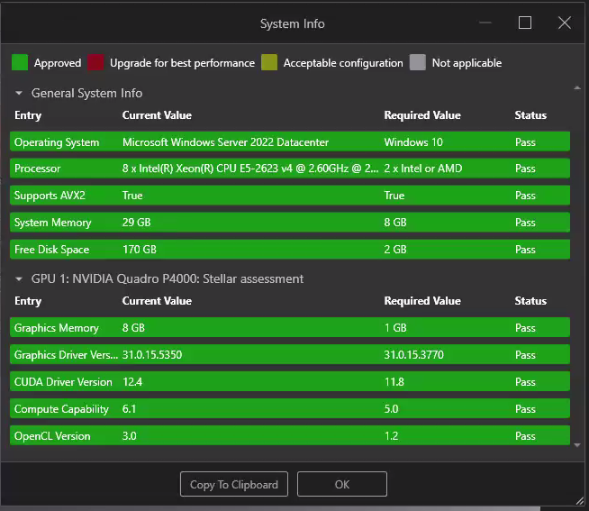The width and height of the screenshot is (589, 511).
Task: Click the 12.4 CUDA version value
Action: pyautogui.click(x=132, y=382)
